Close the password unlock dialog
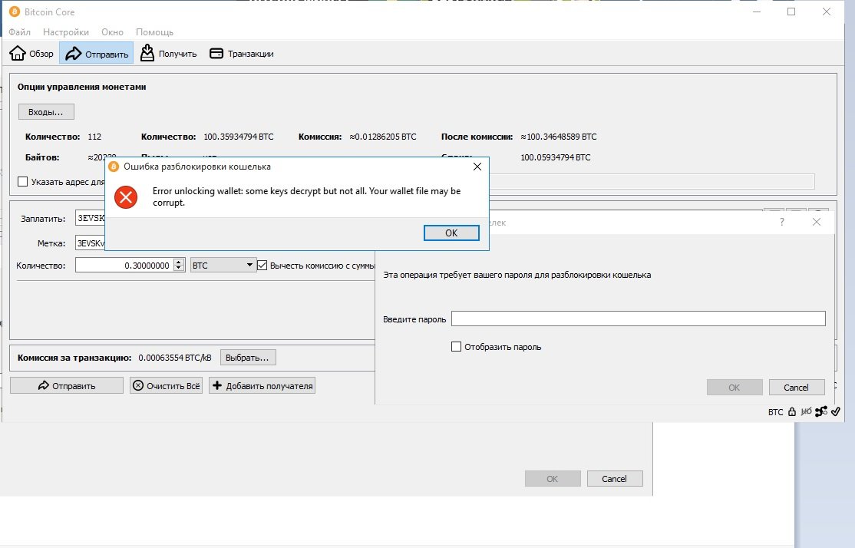Viewport: 855px width, 548px height. (x=817, y=222)
